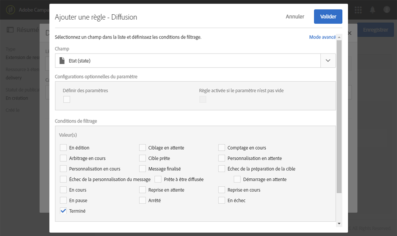Viewport: 397px width, 236px height.
Task: Expand the Champ dropdown chevron
Action: click(328, 61)
